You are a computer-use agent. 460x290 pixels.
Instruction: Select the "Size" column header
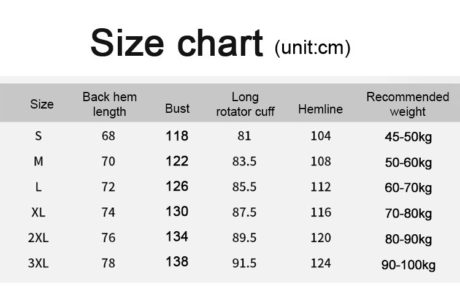pos(42,104)
